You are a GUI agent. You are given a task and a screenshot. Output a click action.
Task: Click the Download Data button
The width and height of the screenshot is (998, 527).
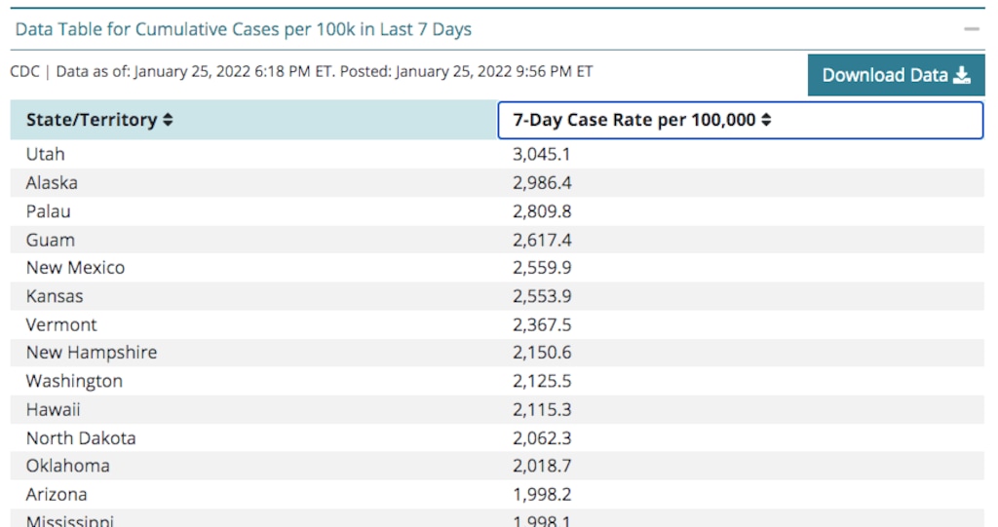click(x=896, y=75)
